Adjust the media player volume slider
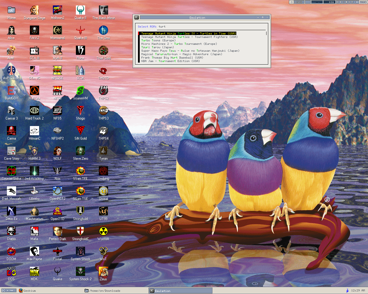This screenshot has height=294, width=368. 356,2
